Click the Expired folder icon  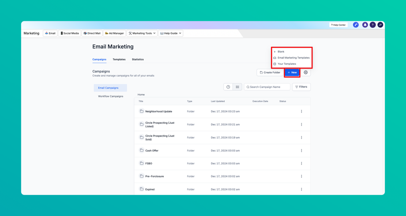coord(142,189)
